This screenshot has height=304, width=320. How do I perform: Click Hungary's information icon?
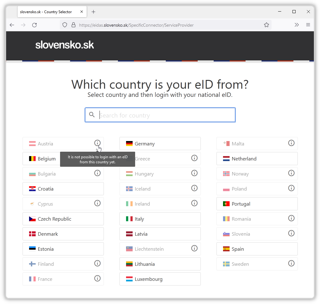point(194,173)
